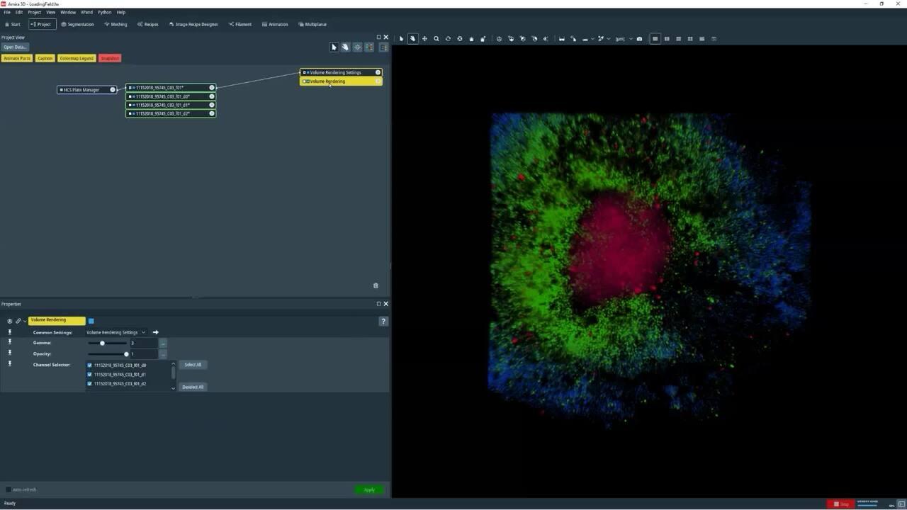
Task: Click the trash bin icon in Project View
Action: (x=376, y=285)
